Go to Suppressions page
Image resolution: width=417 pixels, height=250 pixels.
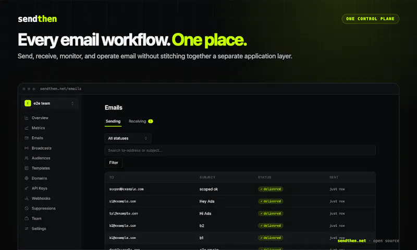[x=43, y=208]
